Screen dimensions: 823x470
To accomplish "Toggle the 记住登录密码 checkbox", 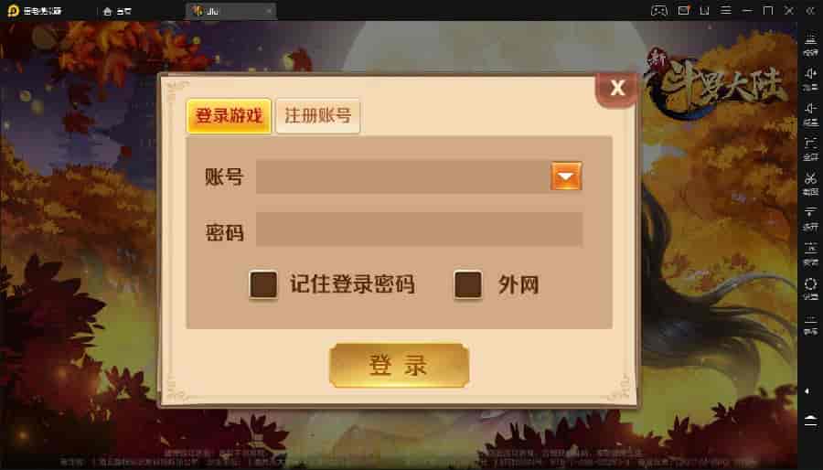I will click(263, 284).
